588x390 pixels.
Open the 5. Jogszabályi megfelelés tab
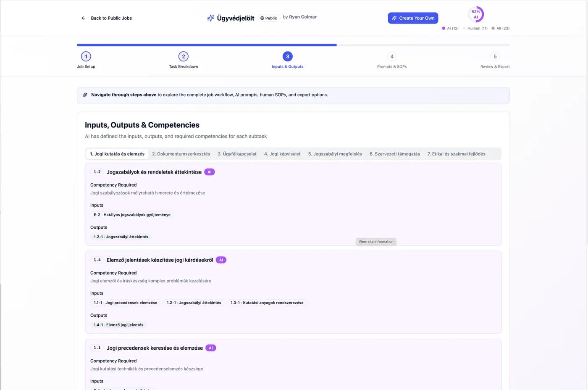click(335, 154)
